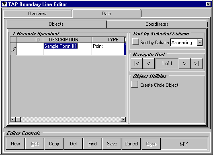Click the grid's top-left corner select-all cell
The height and width of the screenshot is (155, 213).
13,40
